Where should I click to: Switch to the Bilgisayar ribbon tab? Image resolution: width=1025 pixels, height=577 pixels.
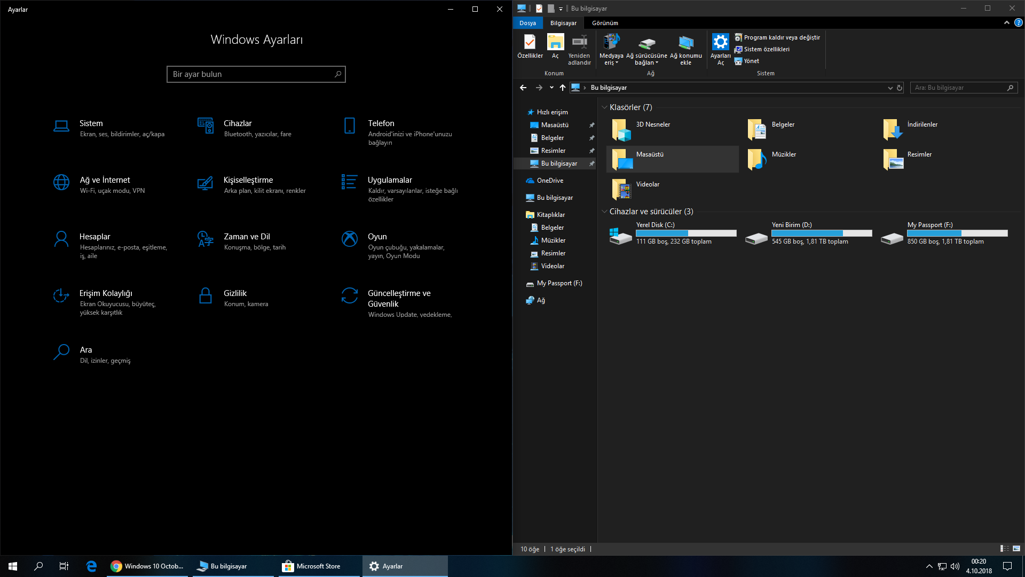pyautogui.click(x=563, y=23)
